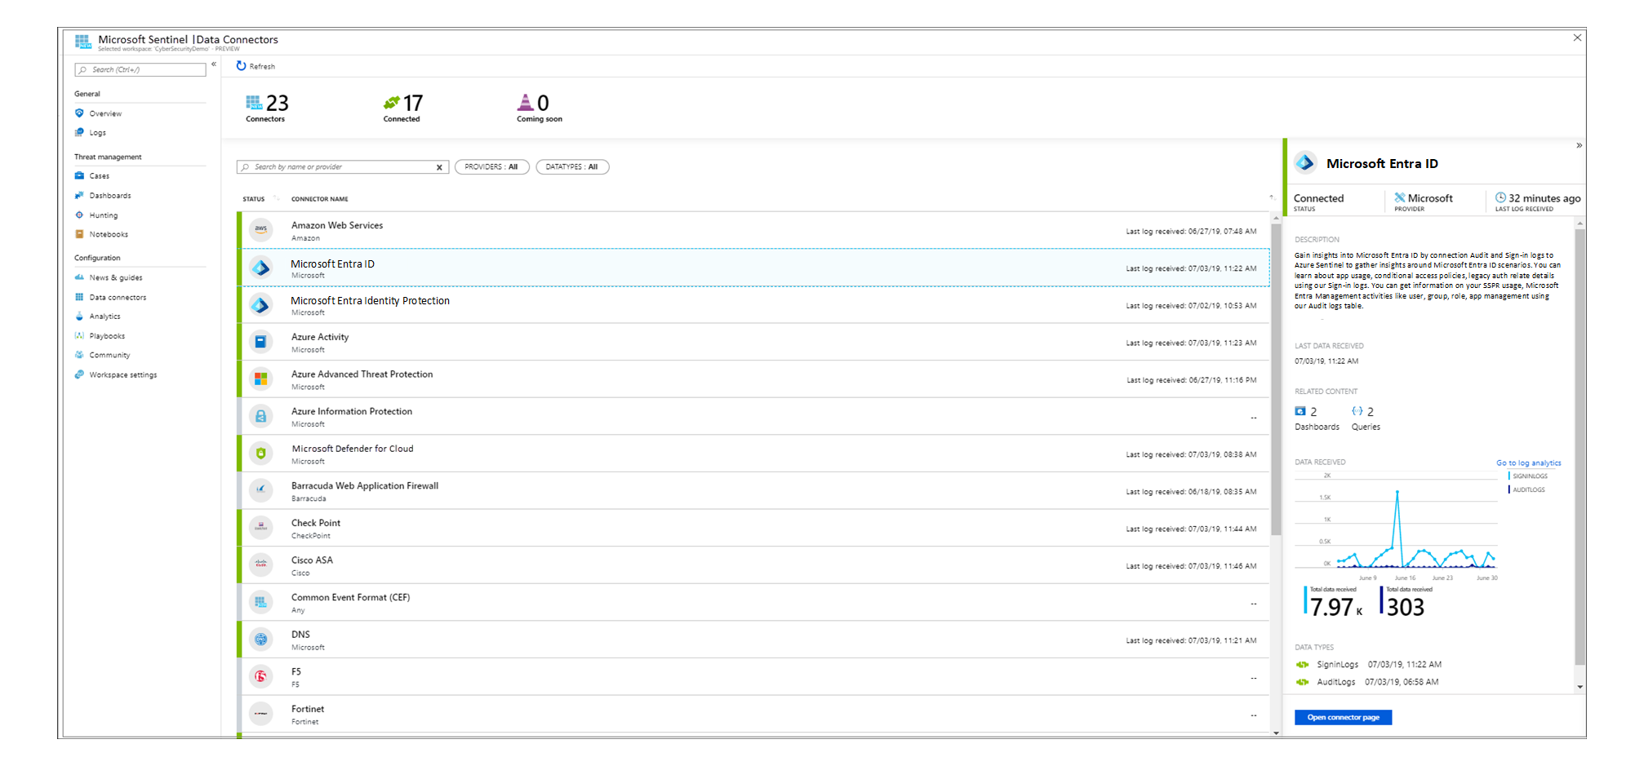
Task: Toggle SIGNINLOGS chart legend swatch
Action: 1509,476
